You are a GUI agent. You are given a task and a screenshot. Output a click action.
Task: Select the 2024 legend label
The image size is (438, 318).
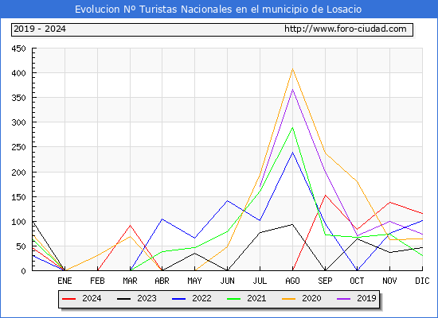pos(92,298)
